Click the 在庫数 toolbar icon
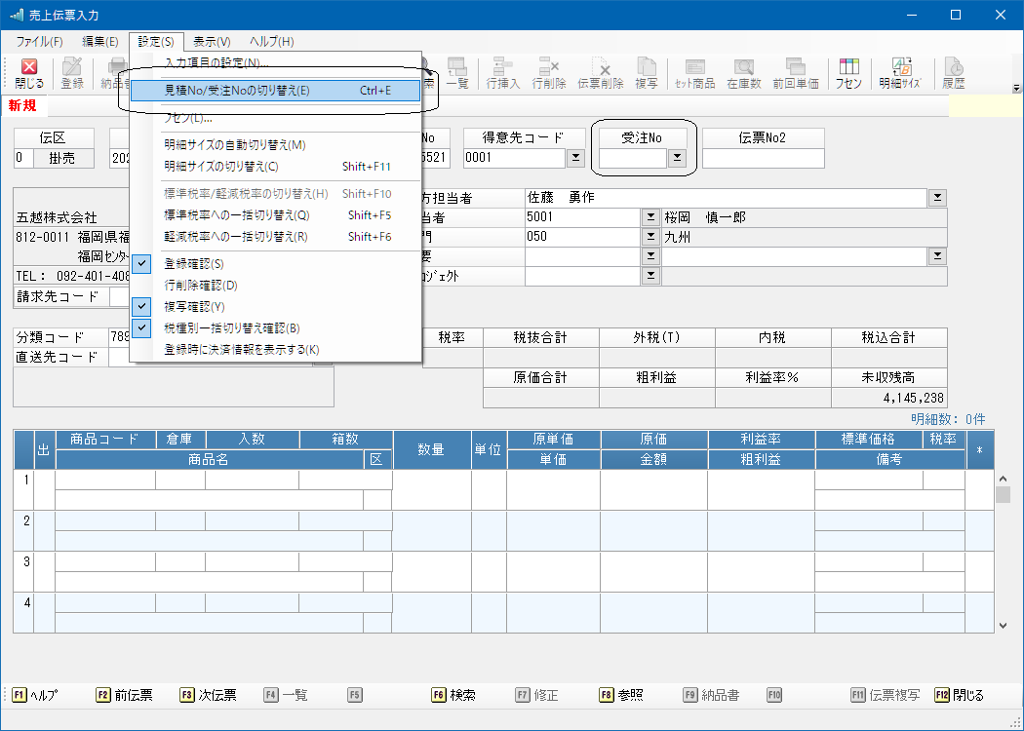The height and width of the screenshot is (731, 1024). [743, 73]
